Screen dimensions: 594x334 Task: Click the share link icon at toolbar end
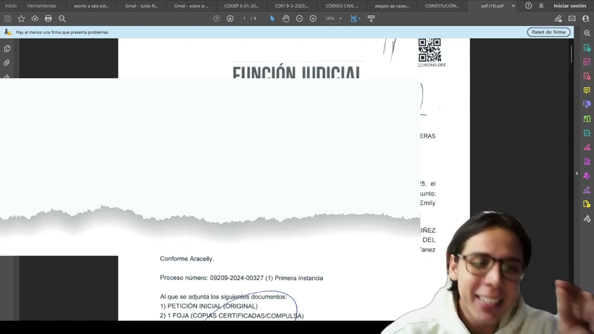click(x=586, y=19)
